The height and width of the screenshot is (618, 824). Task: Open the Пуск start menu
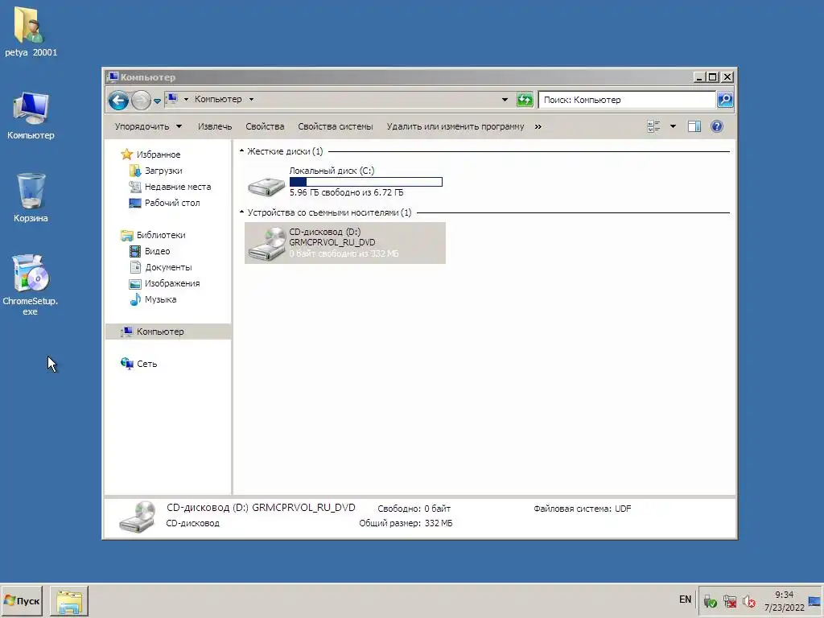22,600
